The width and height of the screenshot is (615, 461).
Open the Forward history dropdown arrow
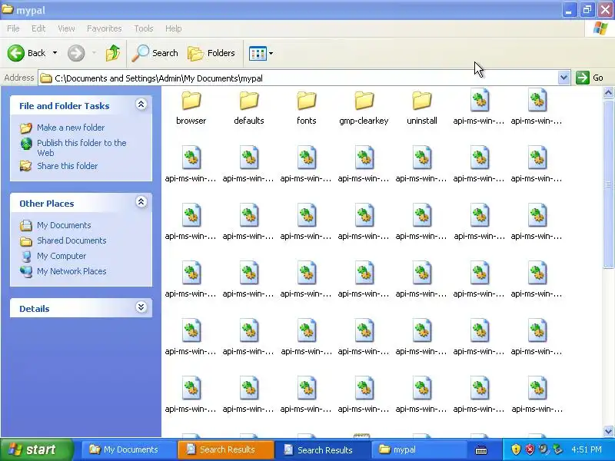(x=94, y=53)
